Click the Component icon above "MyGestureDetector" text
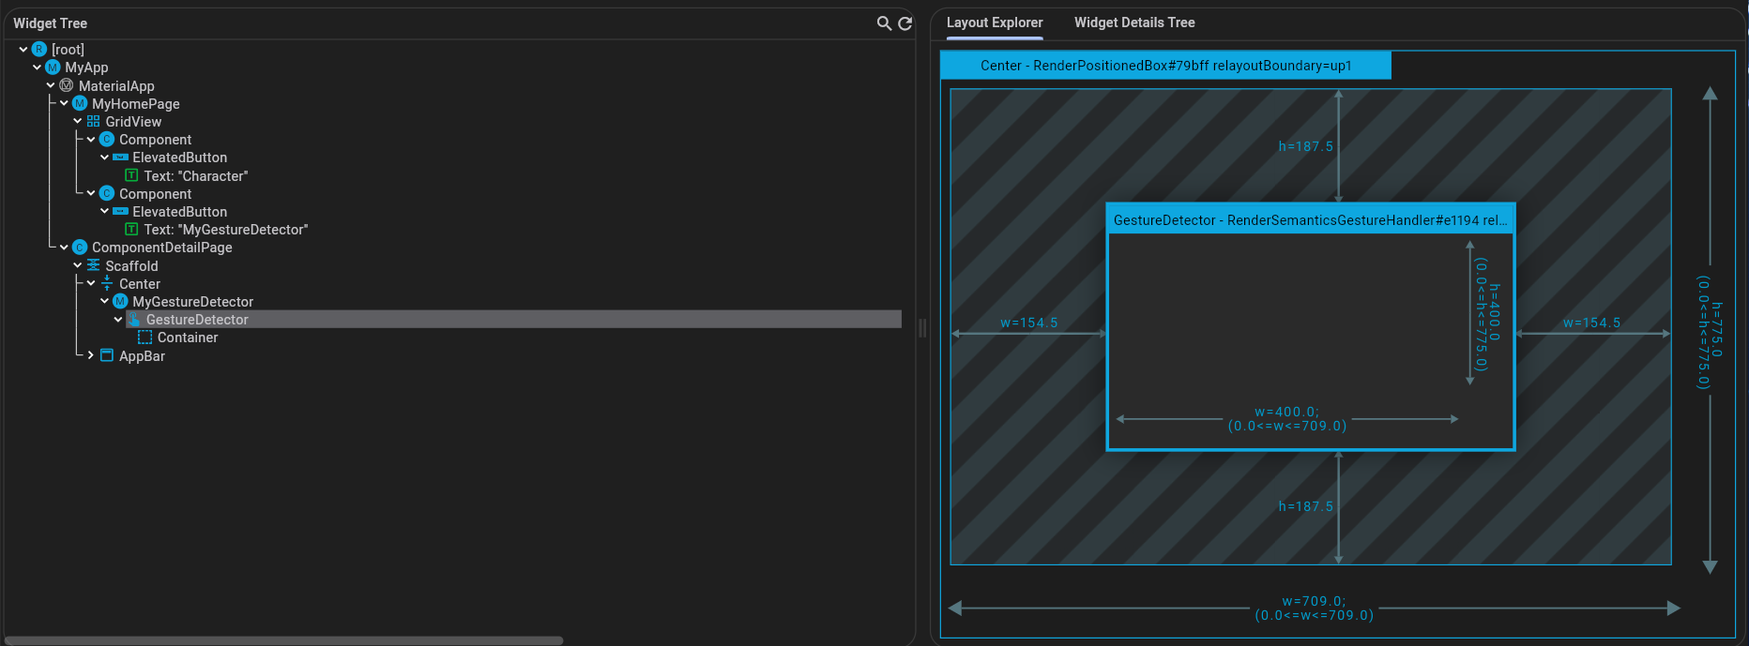 (107, 193)
